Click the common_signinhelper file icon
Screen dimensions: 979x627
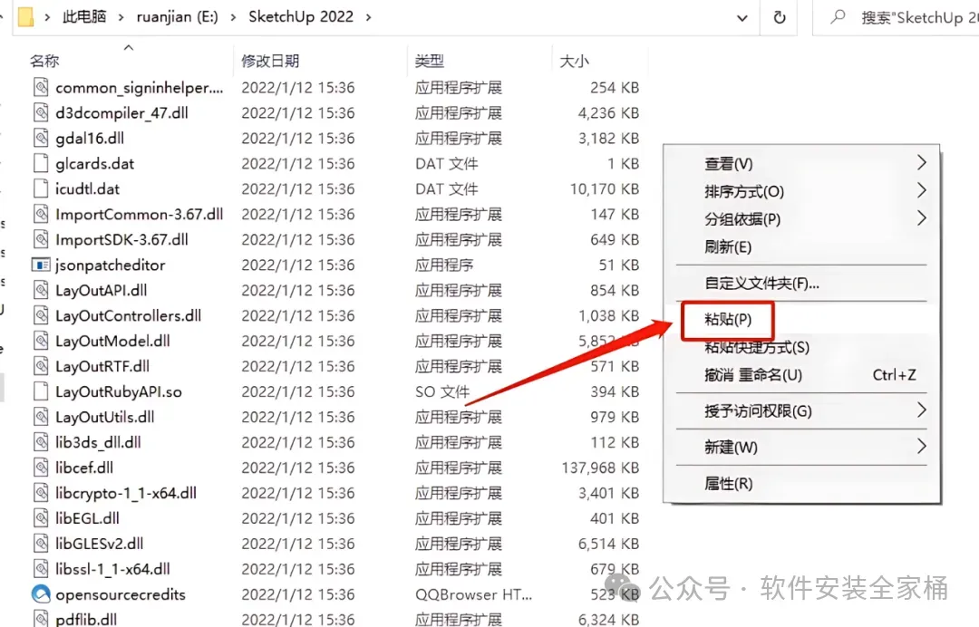tap(41, 87)
